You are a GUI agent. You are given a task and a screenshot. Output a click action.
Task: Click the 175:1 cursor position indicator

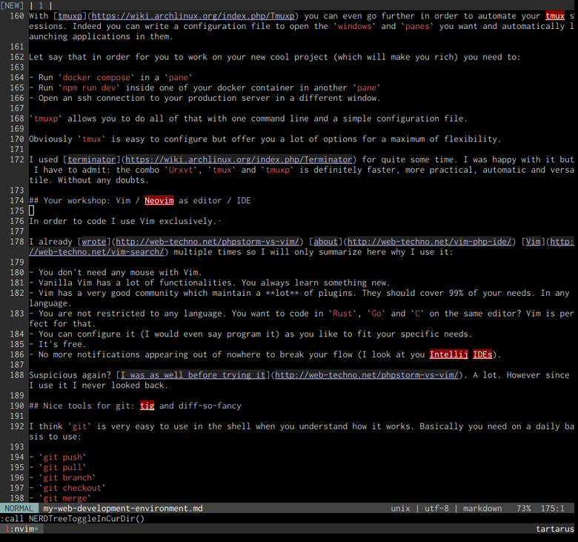click(552, 509)
